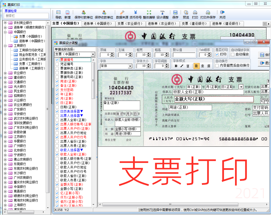Expand 建设银行 tree node
The width and height of the screenshot is (271, 215).
5,77
